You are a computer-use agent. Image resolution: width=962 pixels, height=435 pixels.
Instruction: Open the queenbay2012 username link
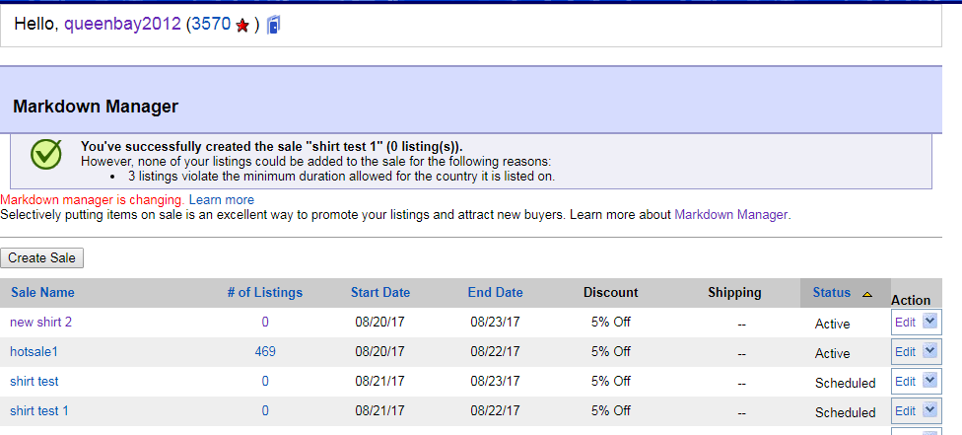pos(122,25)
